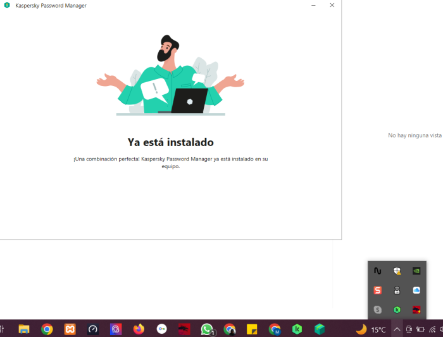Image resolution: width=443 pixels, height=337 pixels.
Task: Open Google Chrome from the taskbar
Action: point(47,329)
